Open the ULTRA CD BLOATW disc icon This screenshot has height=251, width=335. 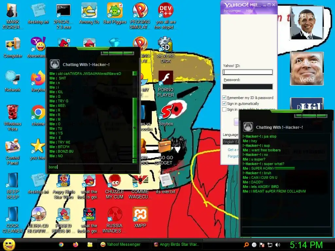(38, 220)
